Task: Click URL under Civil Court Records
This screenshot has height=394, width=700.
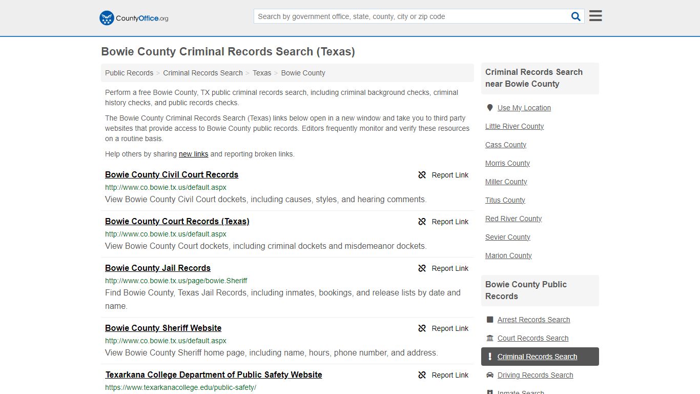Action: (x=166, y=187)
